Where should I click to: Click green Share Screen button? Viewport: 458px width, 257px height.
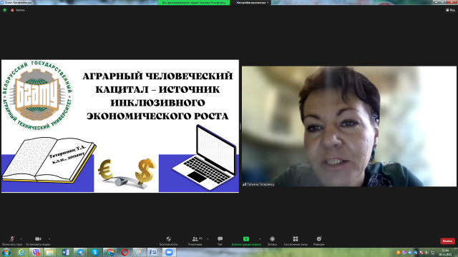point(246,241)
